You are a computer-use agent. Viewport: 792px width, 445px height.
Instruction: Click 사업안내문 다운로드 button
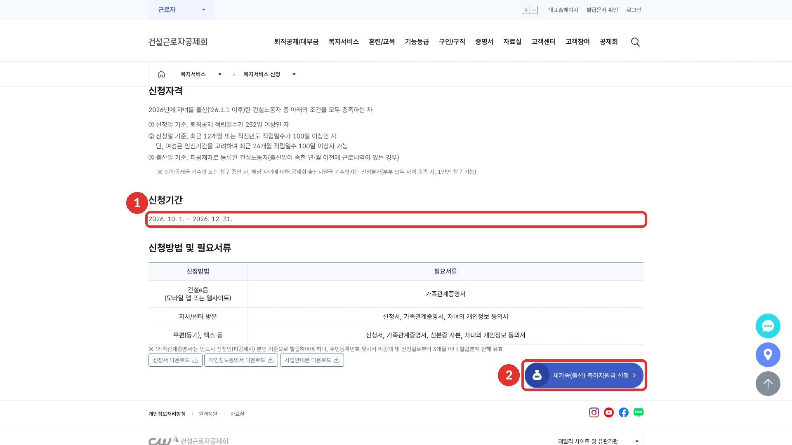(312, 360)
